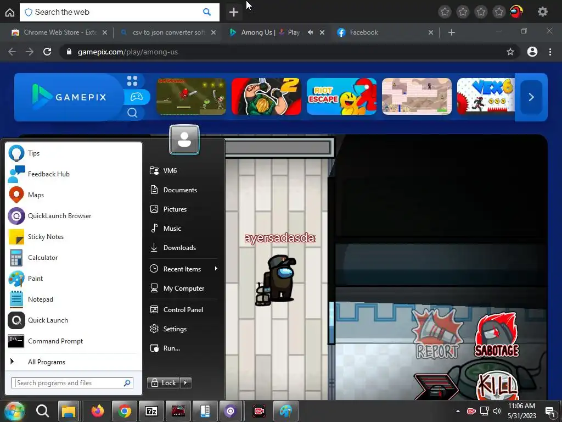Open My Computer from Start menu
The width and height of the screenshot is (562, 422).
click(x=183, y=288)
